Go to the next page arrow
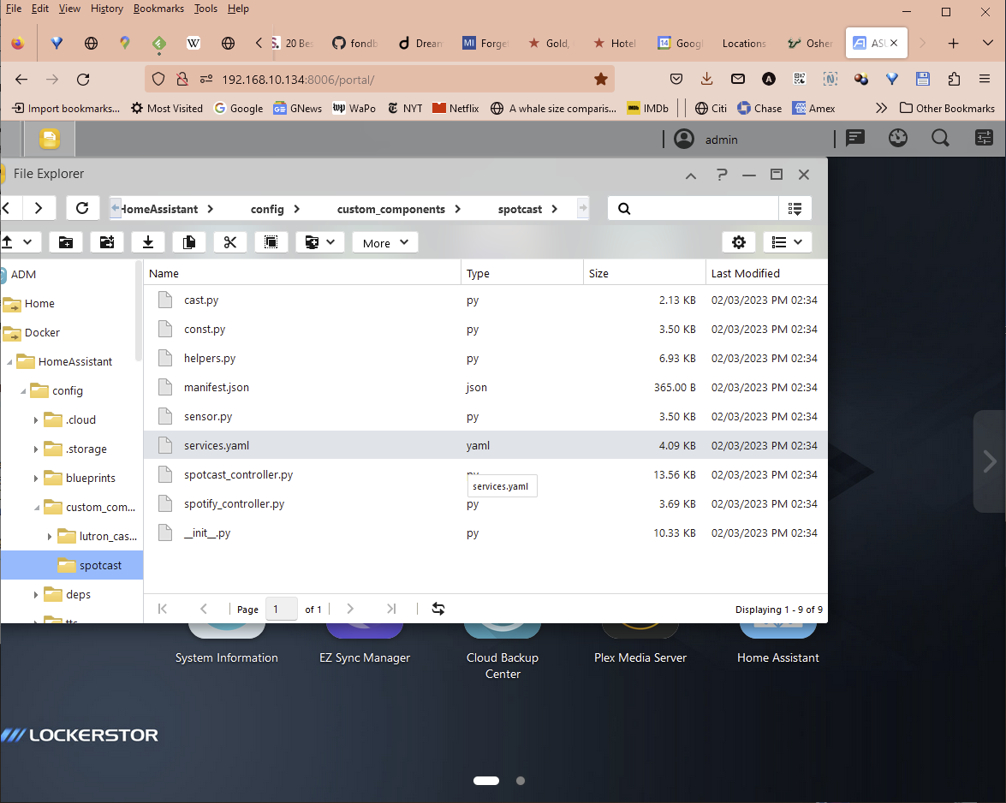The image size is (1006, 803). click(x=350, y=609)
